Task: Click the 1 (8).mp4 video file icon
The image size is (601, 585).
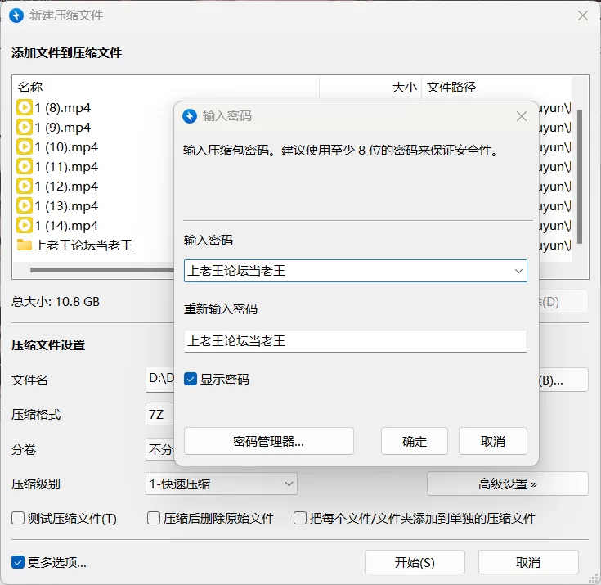Action: 25,107
